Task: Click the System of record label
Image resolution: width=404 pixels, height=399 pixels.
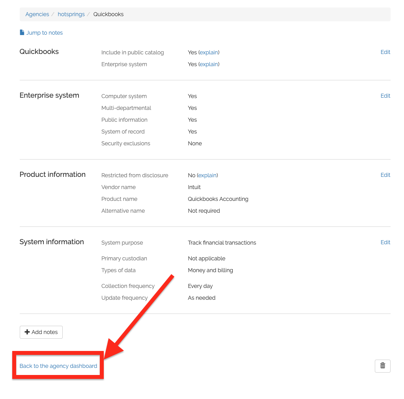Action: pyautogui.click(x=123, y=132)
